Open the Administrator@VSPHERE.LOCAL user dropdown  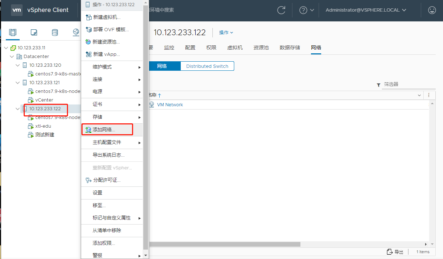point(366,10)
